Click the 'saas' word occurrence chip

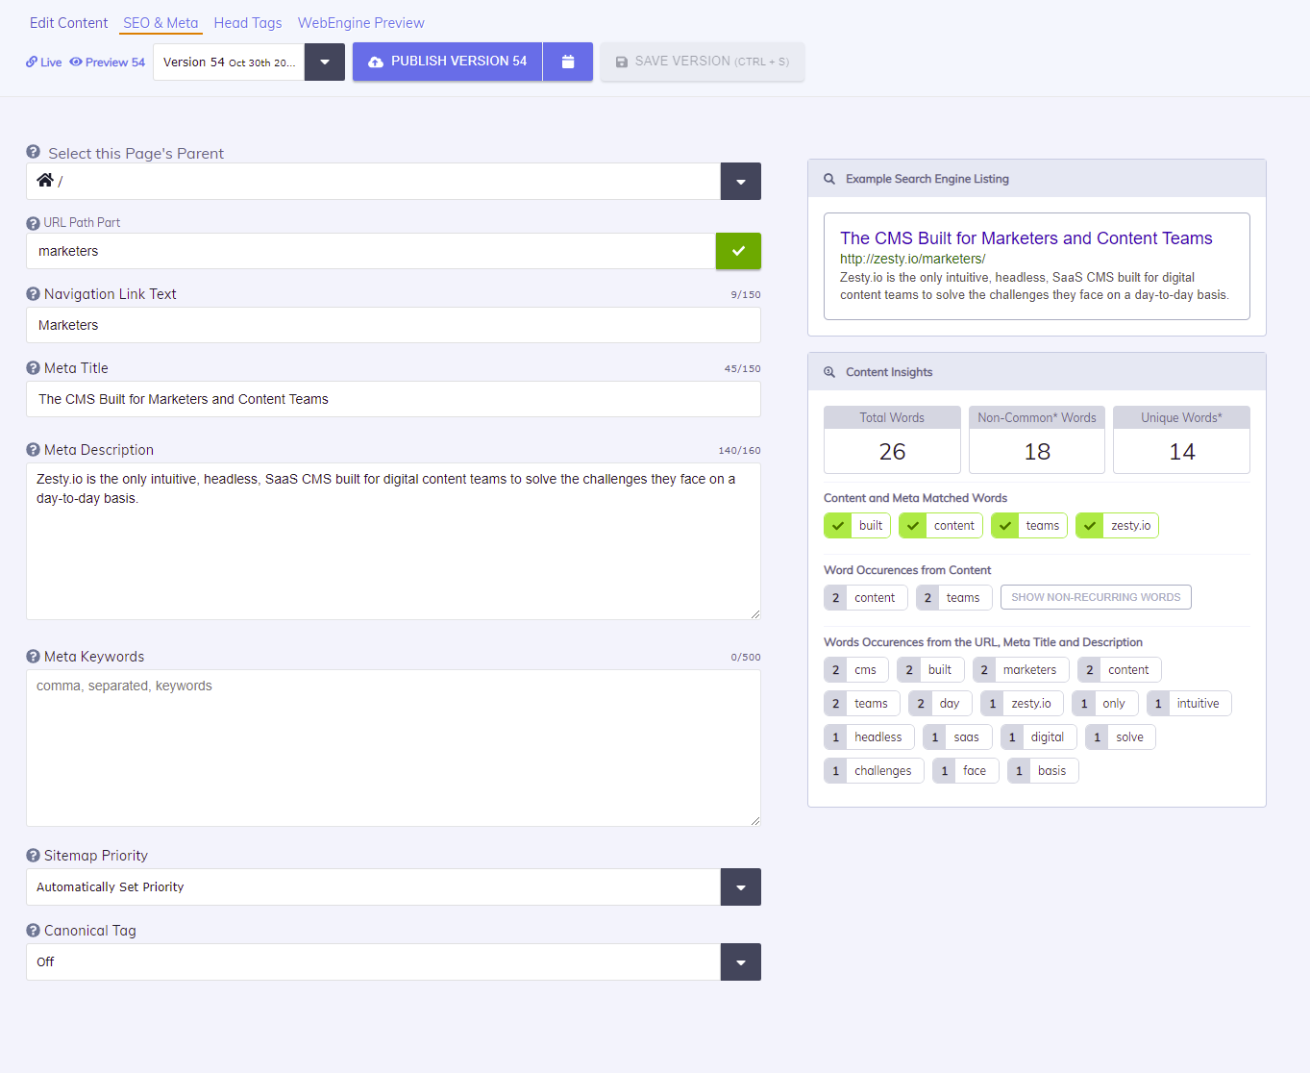click(x=957, y=737)
